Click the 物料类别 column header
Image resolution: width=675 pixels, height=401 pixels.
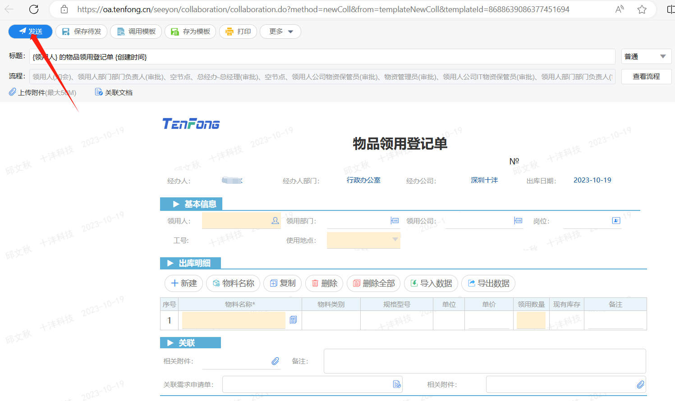click(x=331, y=305)
